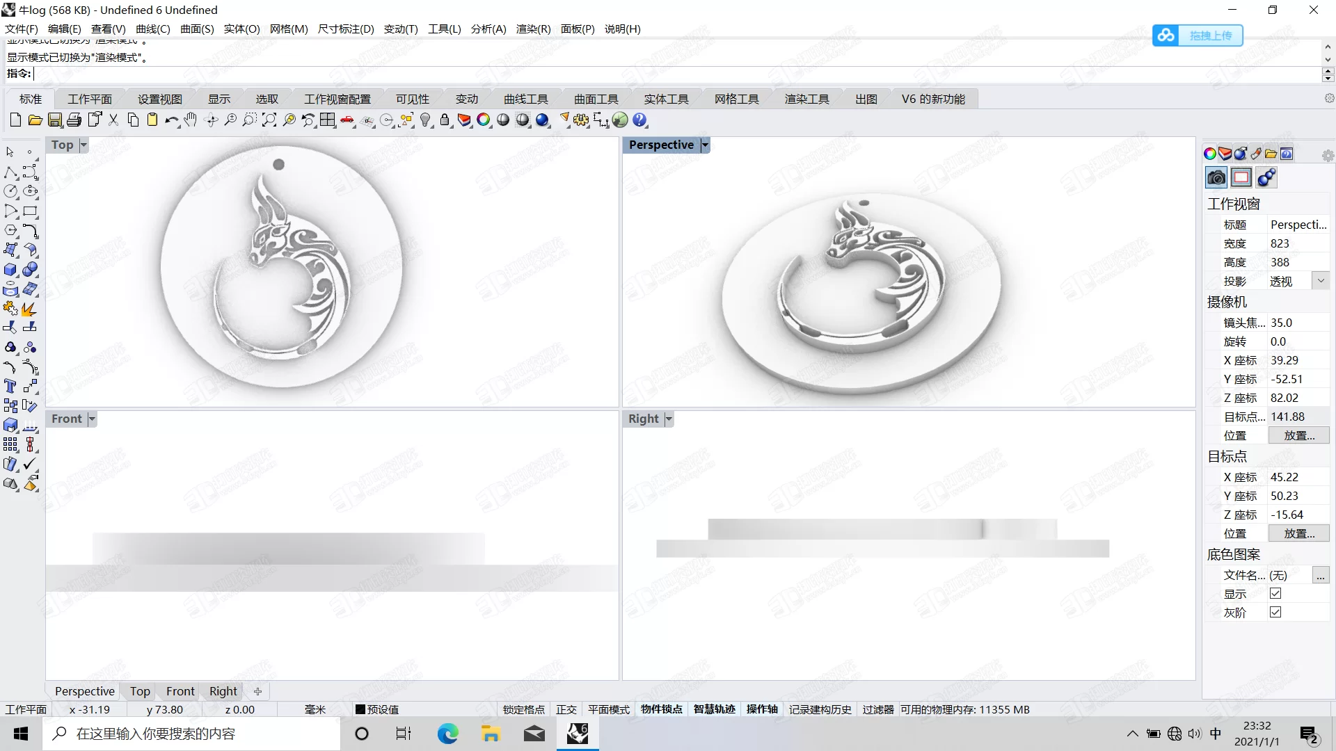The width and height of the screenshot is (1336, 751).
Task: Open the 渲染(R) menu
Action: click(x=533, y=29)
